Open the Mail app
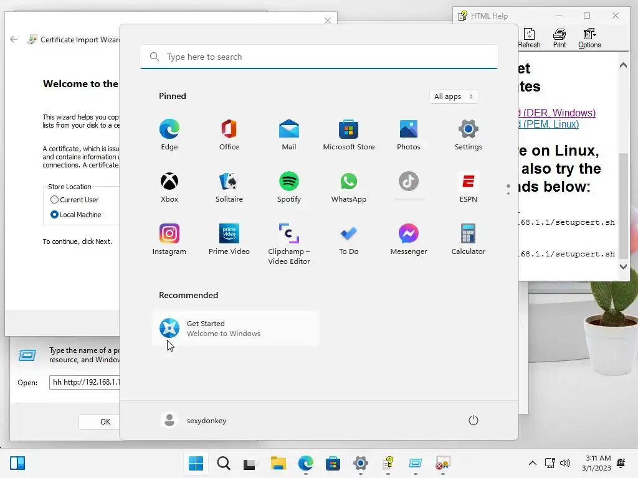 click(x=289, y=134)
